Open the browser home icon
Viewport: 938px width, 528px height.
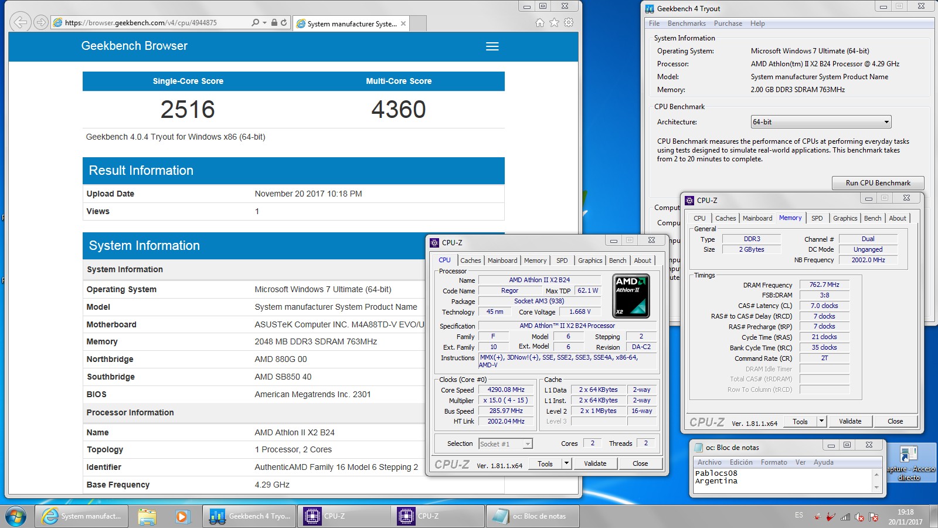click(x=540, y=22)
